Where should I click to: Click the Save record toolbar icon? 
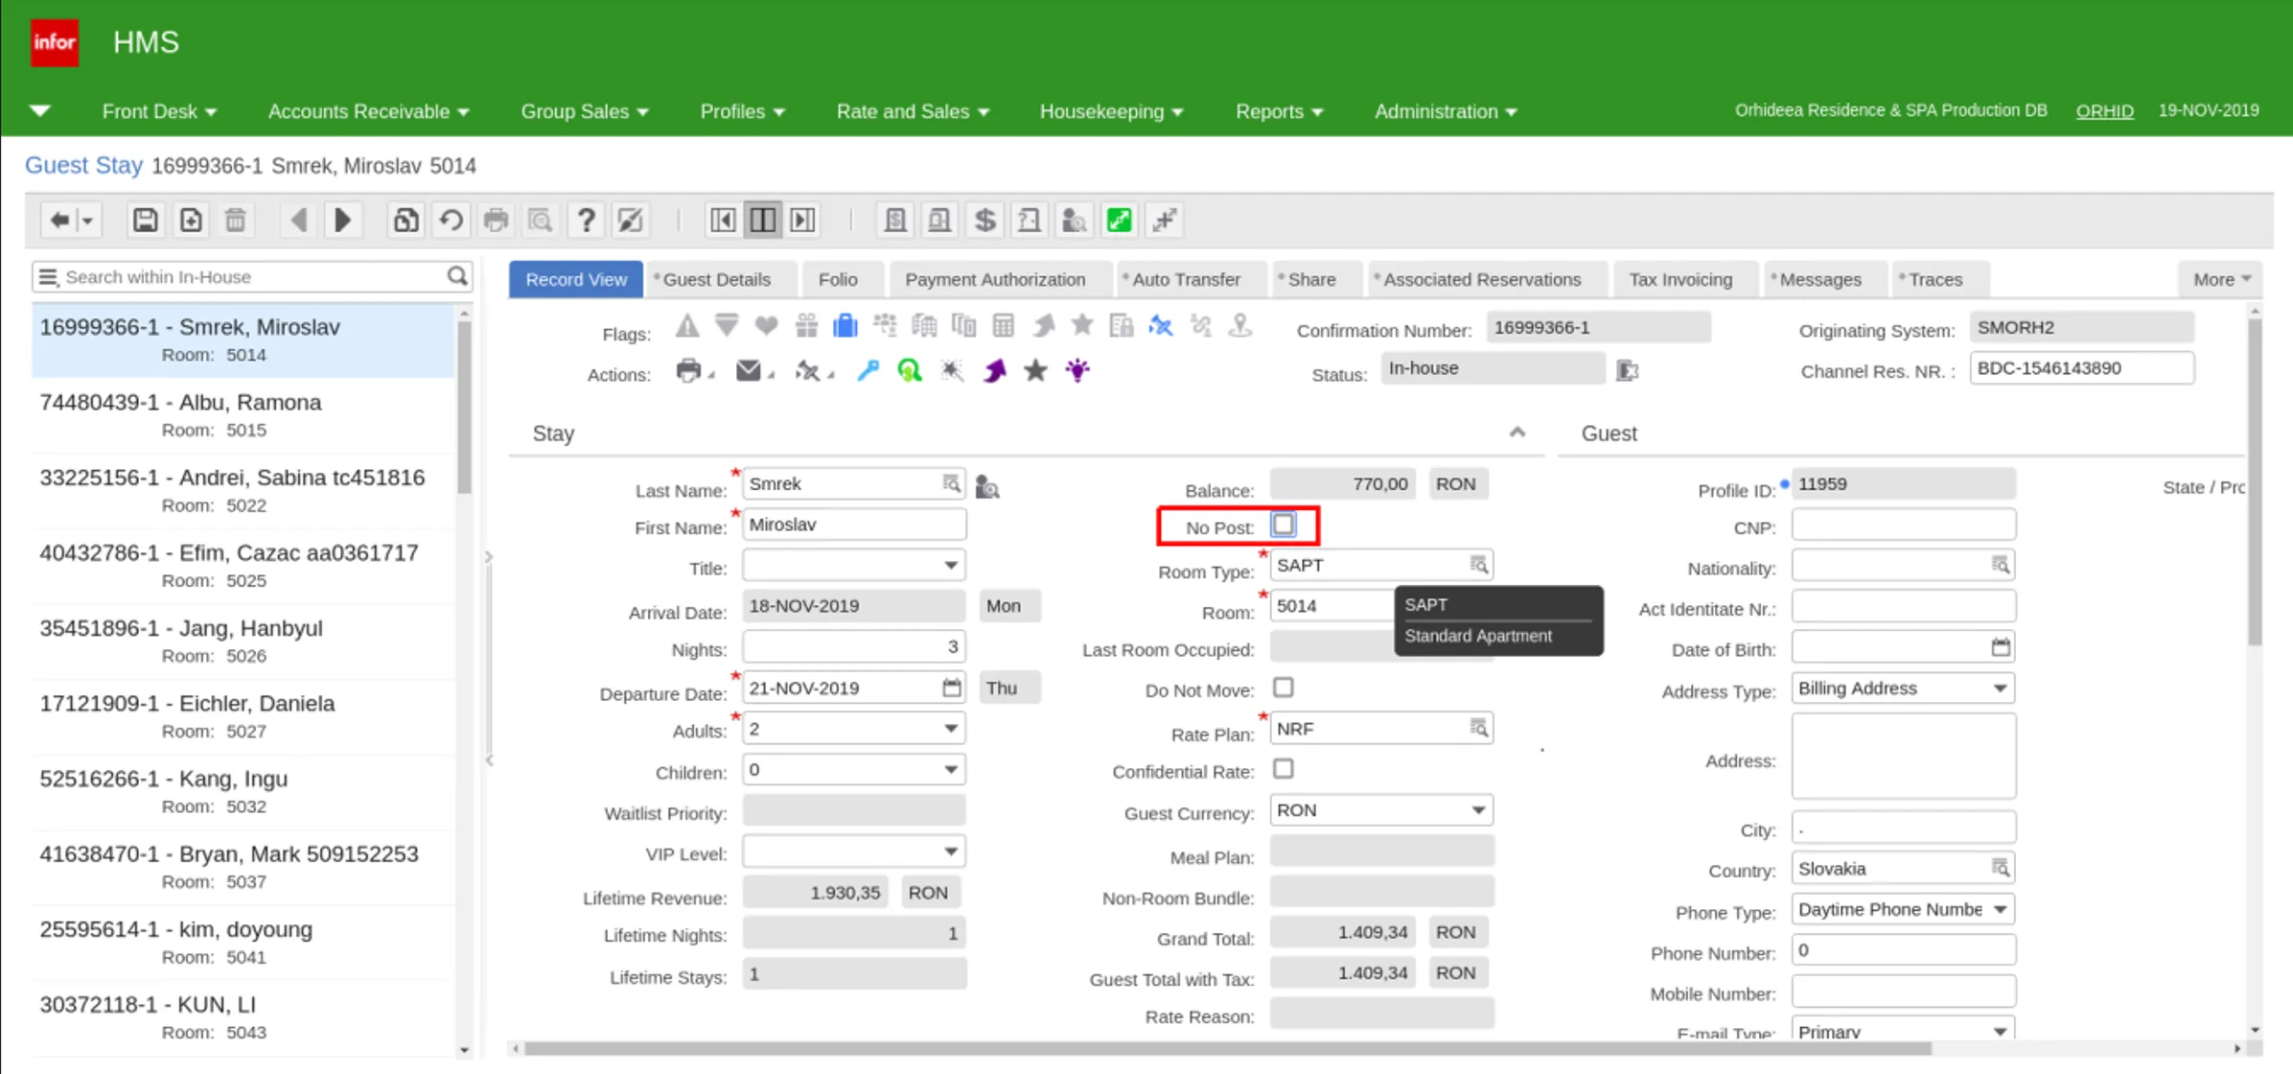pos(145,221)
